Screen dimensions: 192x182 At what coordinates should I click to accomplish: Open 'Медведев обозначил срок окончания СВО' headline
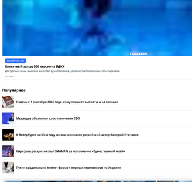pos(48,118)
